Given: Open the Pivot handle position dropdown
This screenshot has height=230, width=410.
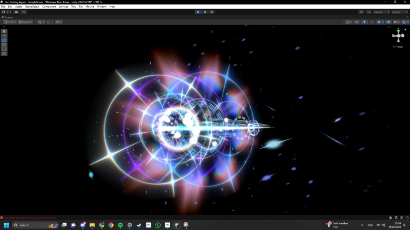Looking at the screenshot, I should pyautogui.click(x=10, y=22).
